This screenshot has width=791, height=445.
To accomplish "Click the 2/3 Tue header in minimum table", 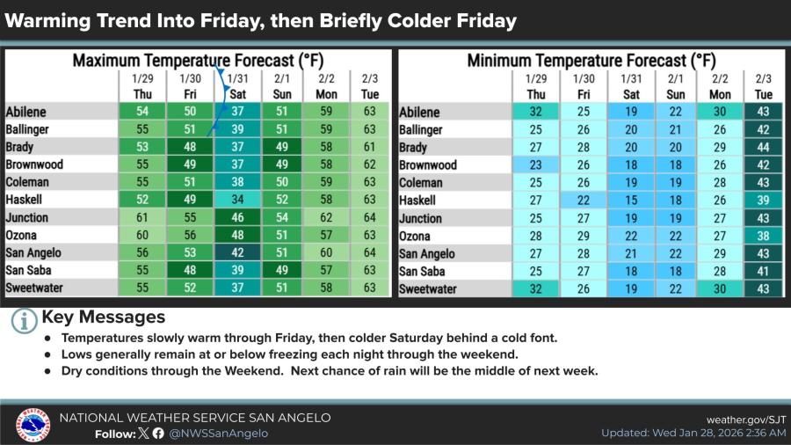I will click(x=764, y=86).
